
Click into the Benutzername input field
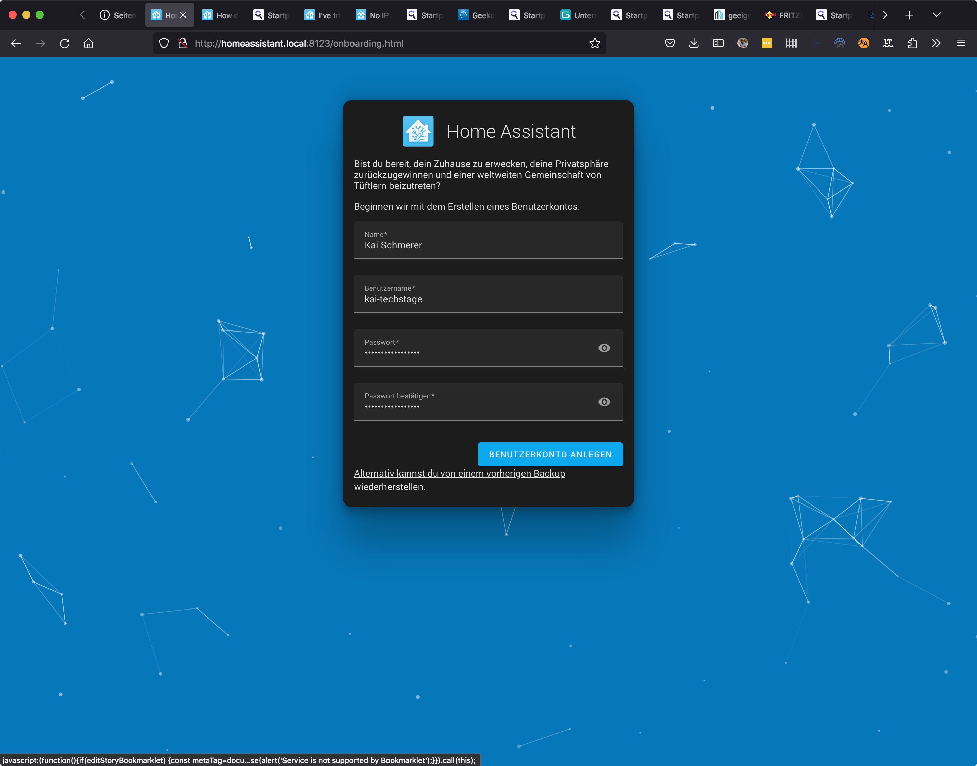(487, 299)
